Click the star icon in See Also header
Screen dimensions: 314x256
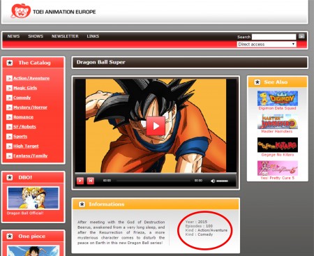click(257, 82)
